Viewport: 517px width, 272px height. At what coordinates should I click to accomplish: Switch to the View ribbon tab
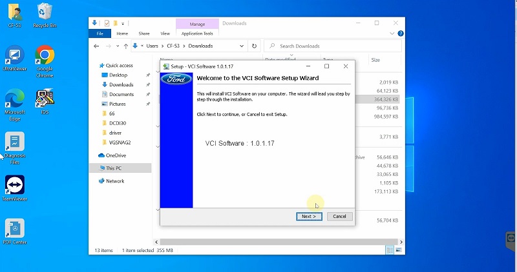(165, 34)
